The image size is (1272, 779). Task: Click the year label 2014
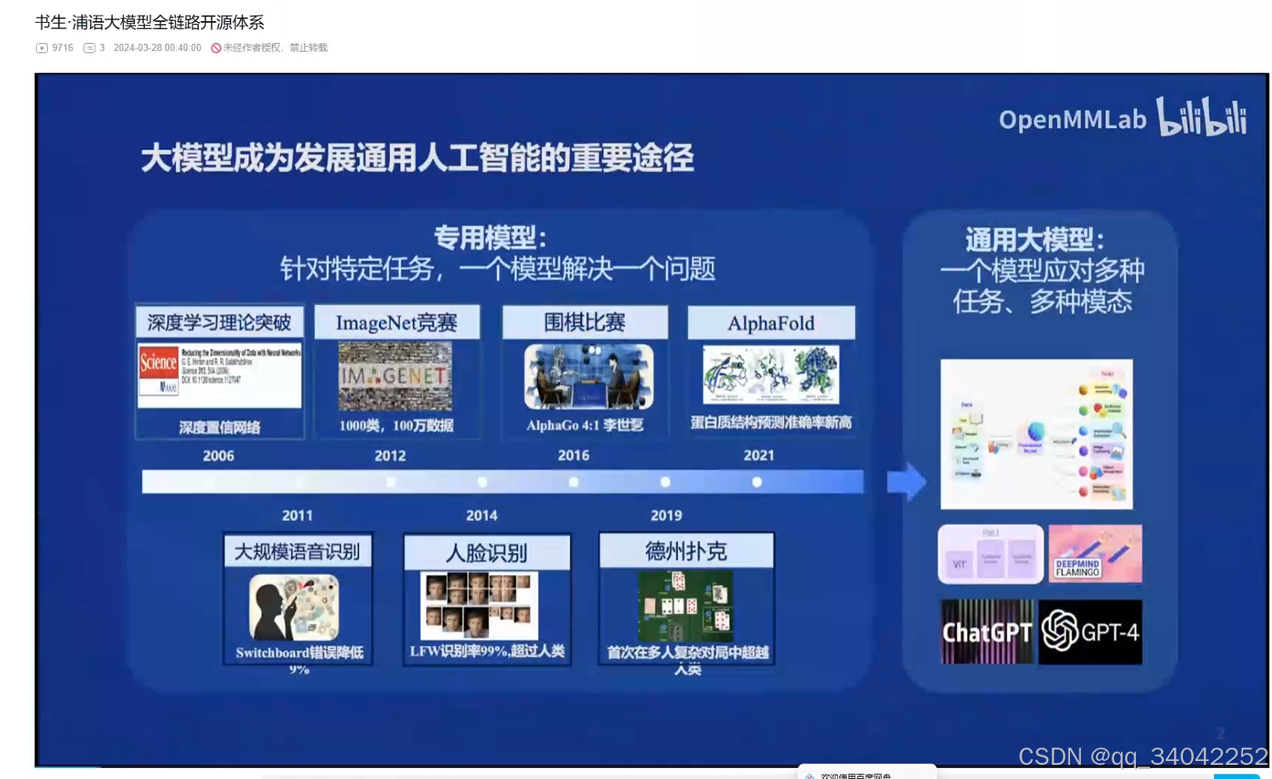pyautogui.click(x=482, y=515)
